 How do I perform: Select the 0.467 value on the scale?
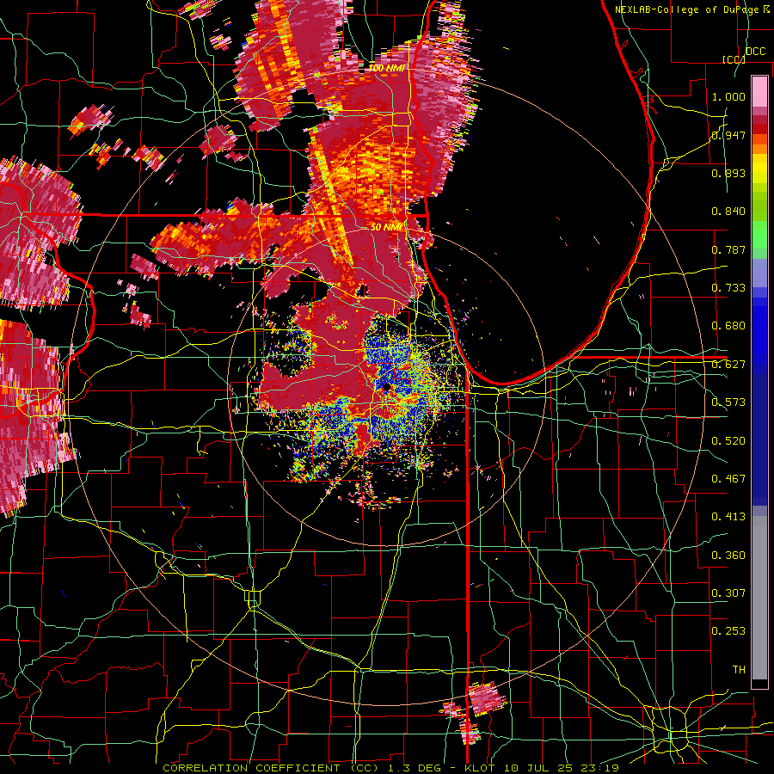click(x=728, y=479)
